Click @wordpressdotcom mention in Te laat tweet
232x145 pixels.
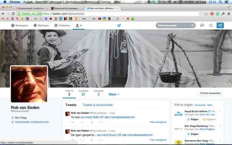coord(122,117)
